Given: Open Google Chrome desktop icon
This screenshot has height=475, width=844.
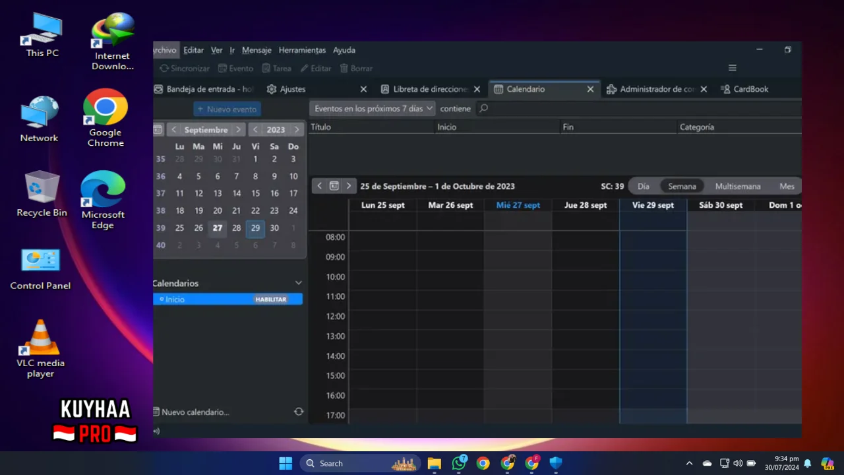Looking at the screenshot, I should pos(105,117).
